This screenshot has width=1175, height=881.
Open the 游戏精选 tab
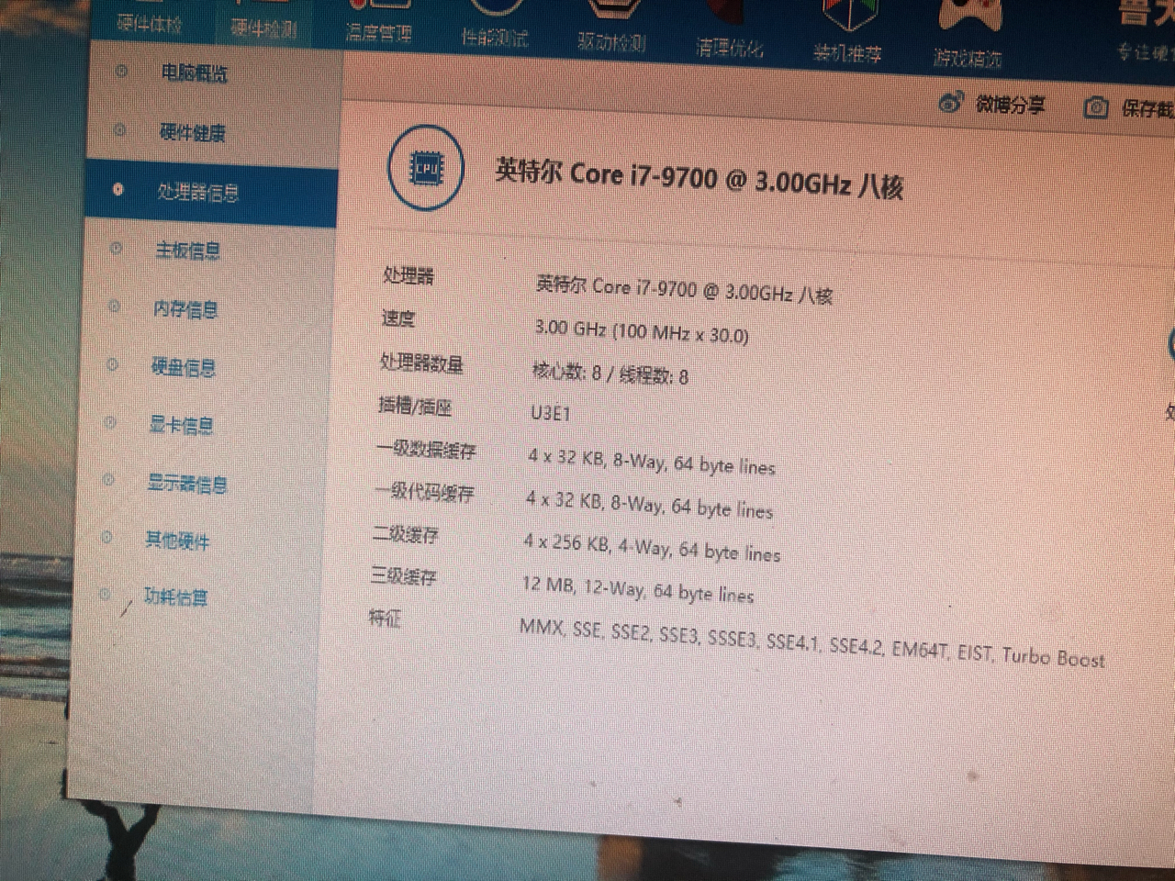(968, 59)
